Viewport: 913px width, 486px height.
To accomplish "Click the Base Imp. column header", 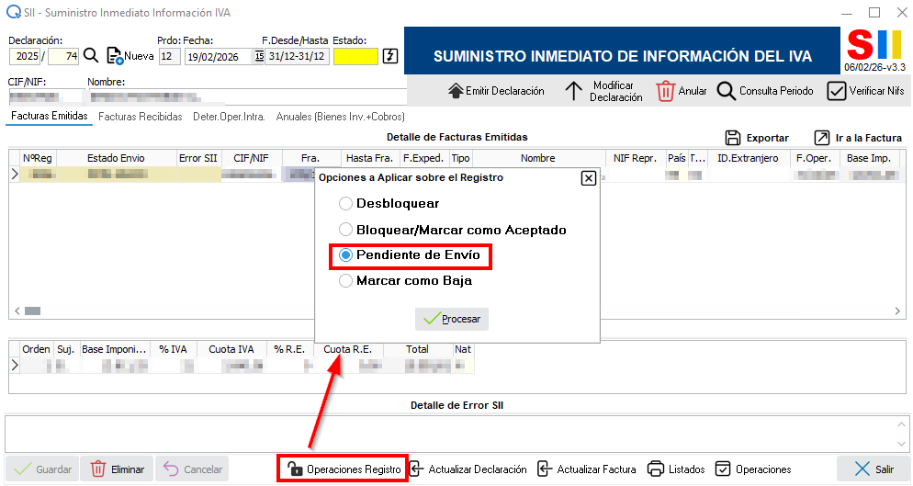I will pos(869,158).
